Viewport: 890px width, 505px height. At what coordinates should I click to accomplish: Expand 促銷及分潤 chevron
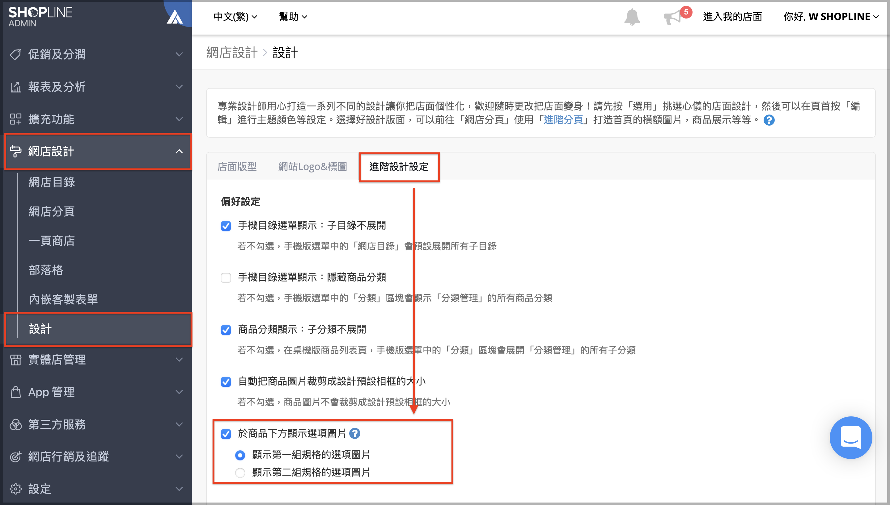(x=179, y=54)
